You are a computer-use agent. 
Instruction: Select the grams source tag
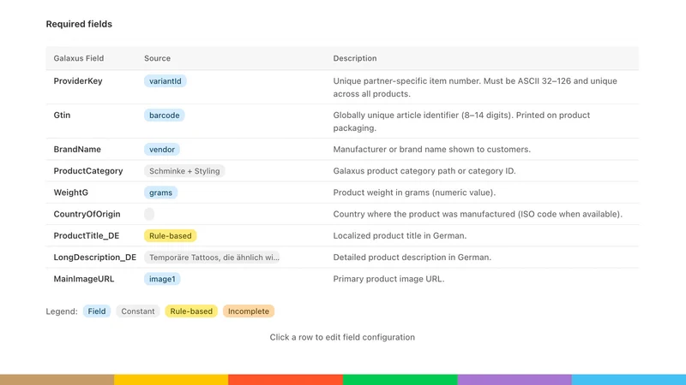tap(160, 192)
